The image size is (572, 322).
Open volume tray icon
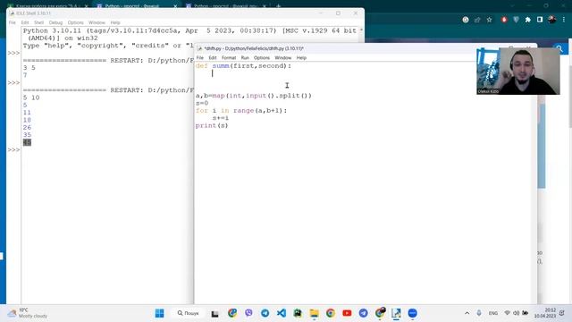coord(517,313)
